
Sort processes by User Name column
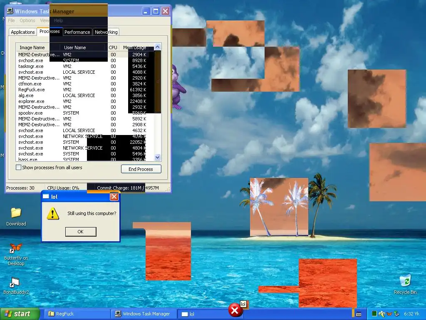[83, 47]
